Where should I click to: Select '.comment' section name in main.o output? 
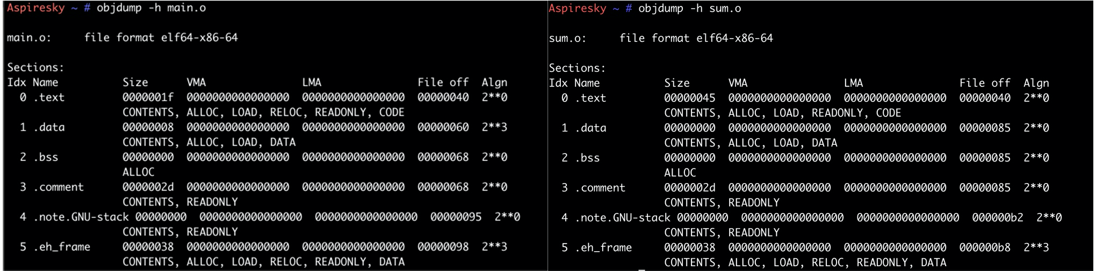coord(58,187)
